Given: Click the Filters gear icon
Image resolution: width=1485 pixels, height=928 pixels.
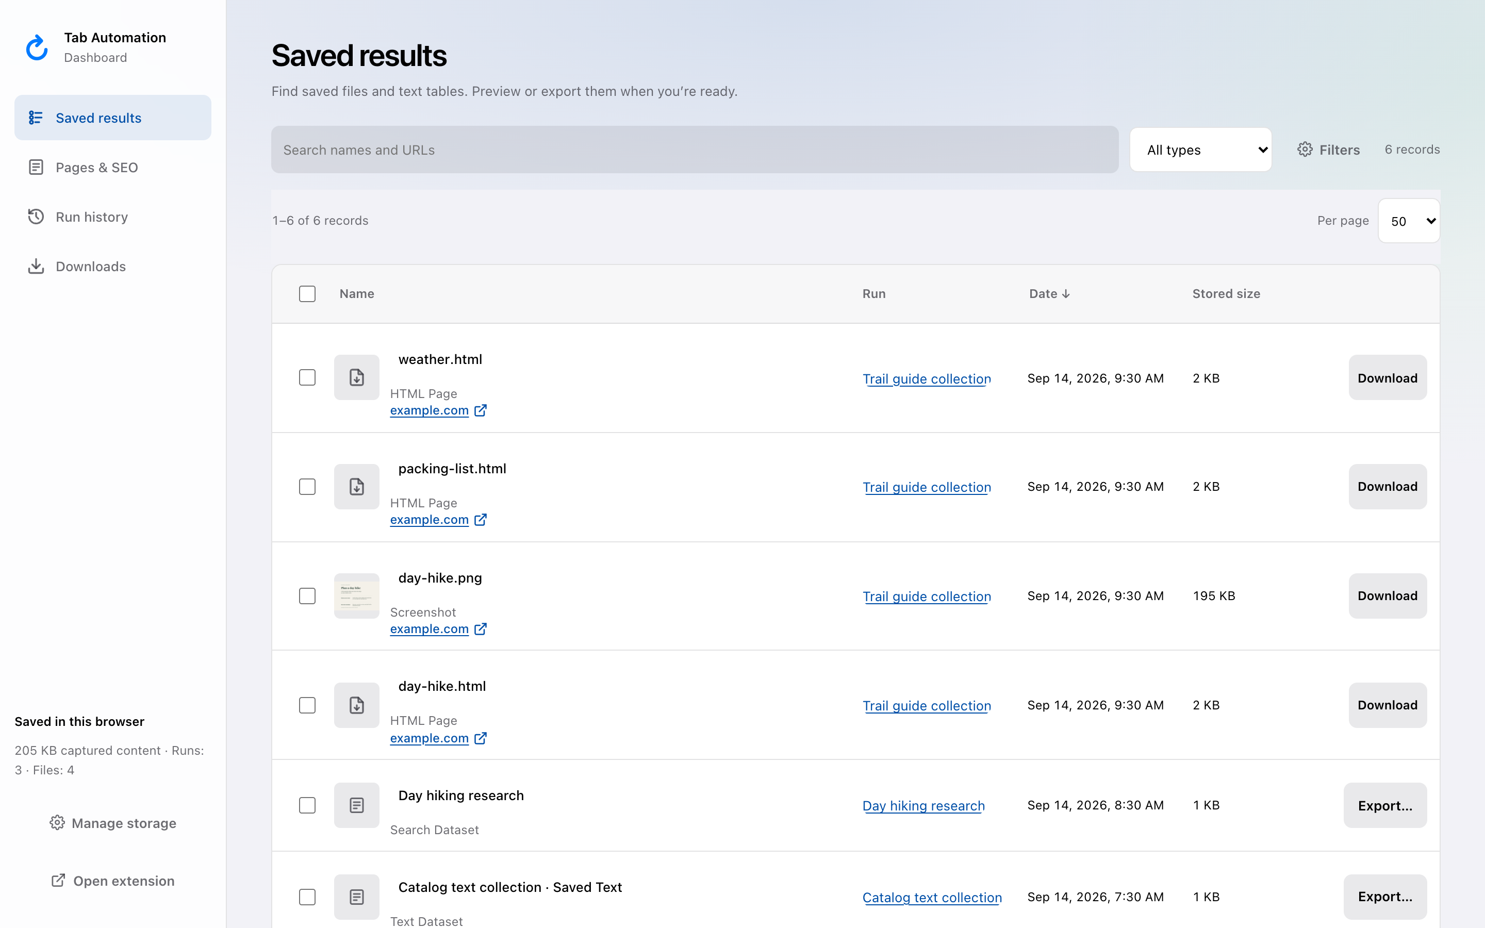Looking at the screenshot, I should tap(1305, 149).
